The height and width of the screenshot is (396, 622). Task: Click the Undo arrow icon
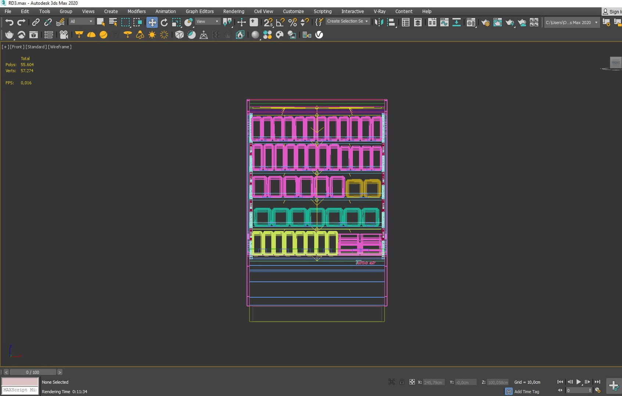pos(9,22)
